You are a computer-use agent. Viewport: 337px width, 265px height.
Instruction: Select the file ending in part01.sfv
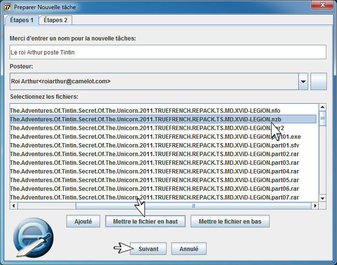(x=163, y=146)
